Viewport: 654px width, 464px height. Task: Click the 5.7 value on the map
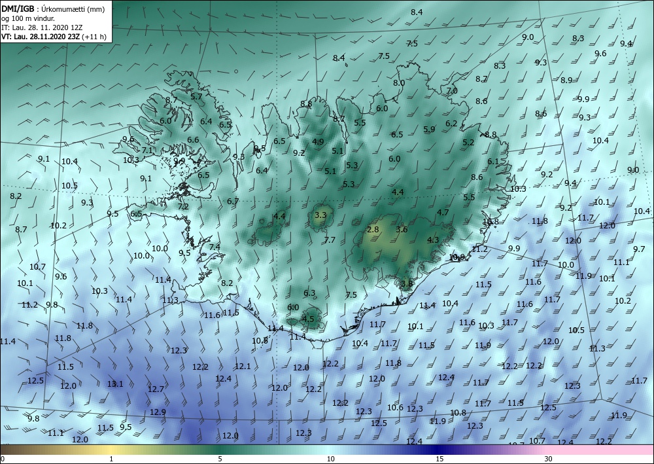pos(196,96)
